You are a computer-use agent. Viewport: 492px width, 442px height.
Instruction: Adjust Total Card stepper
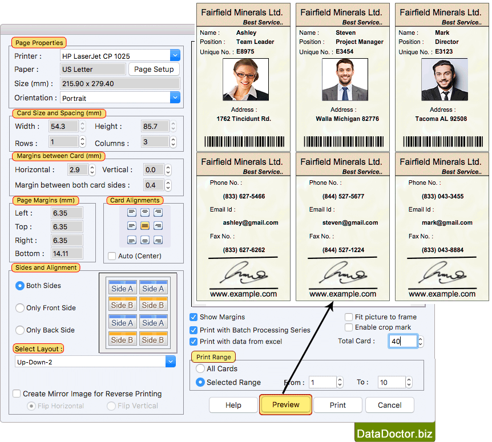pyautogui.click(x=421, y=342)
